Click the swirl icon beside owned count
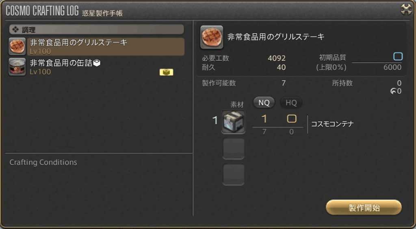Viewport: 416px width, 229px height. click(x=393, y=92)
